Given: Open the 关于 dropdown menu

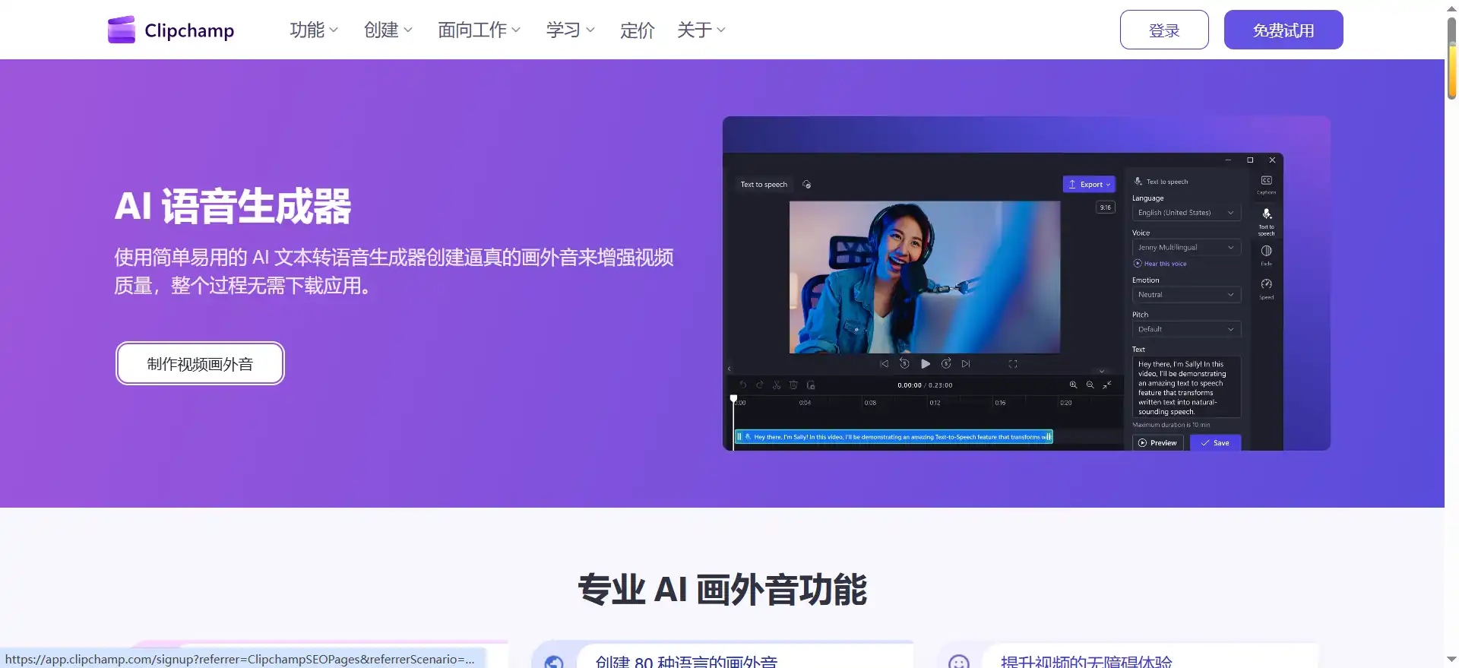Looking at the screenshot, I should click(x=701, y=30).
